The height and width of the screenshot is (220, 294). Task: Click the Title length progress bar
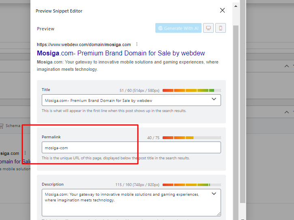192,91
